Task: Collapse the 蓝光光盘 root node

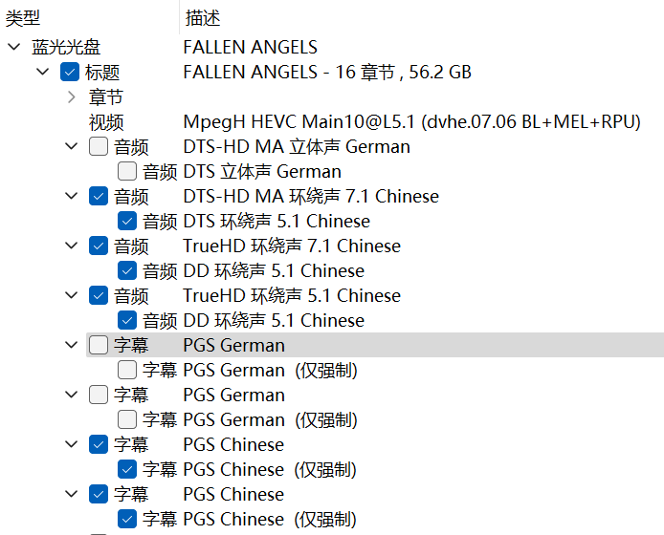Action: click(x=14, y=47)
